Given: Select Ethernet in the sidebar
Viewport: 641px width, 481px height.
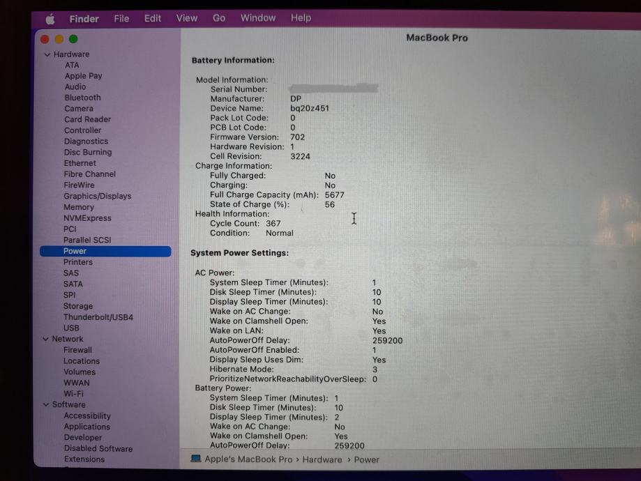Looking at the screenshot, I should click(x=80, y=163).
